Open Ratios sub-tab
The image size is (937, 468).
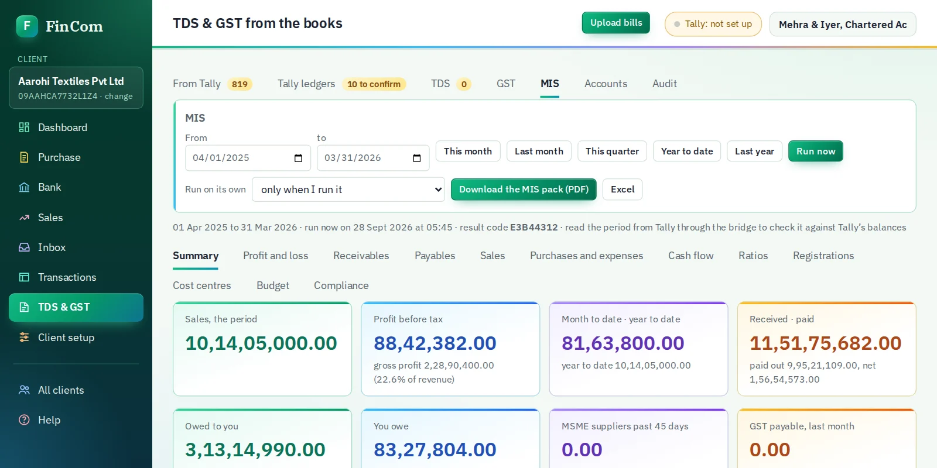click(x=753, y=256)
